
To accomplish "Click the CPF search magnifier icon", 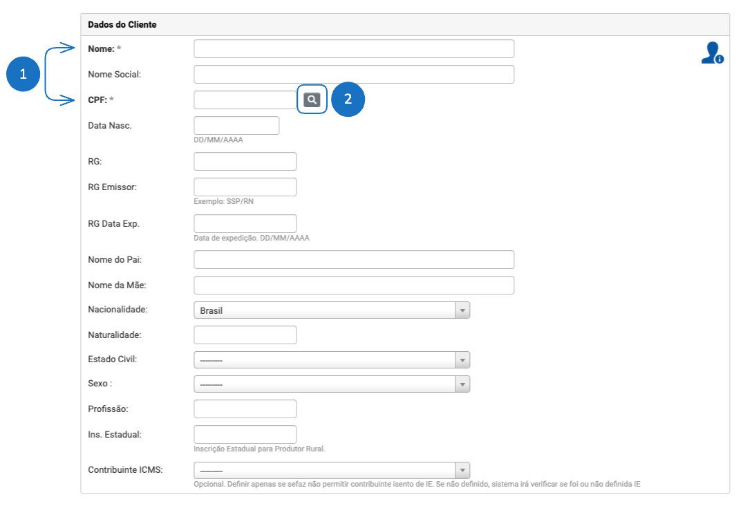I will pyautogui.click(x=312, y=100).
